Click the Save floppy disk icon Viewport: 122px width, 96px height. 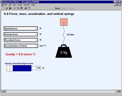[10, 8]
